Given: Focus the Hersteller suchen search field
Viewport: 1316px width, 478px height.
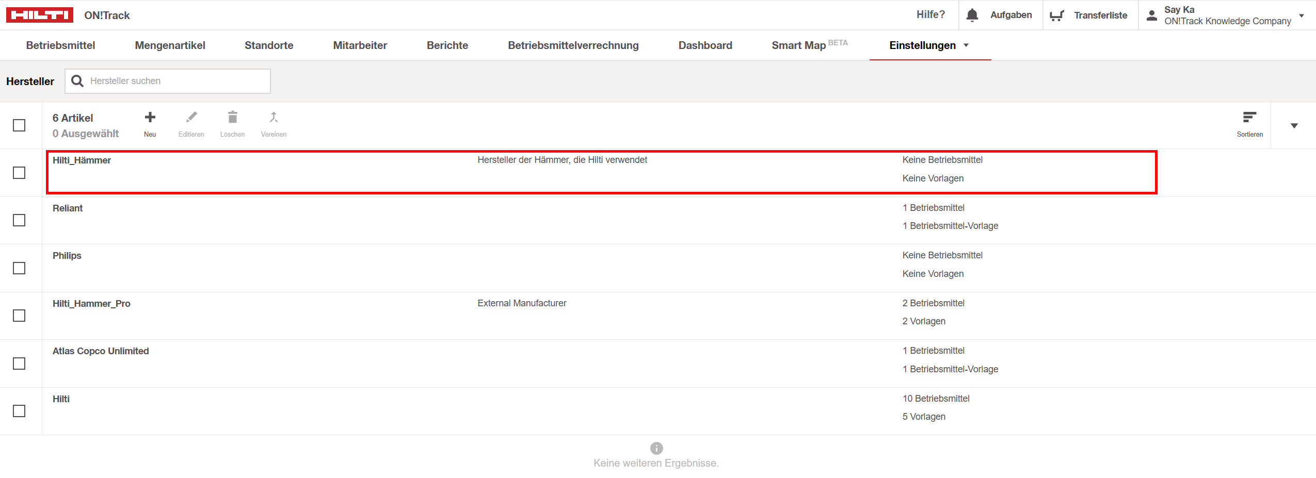Looking at the screenshot, I should [x=168, y=81].
